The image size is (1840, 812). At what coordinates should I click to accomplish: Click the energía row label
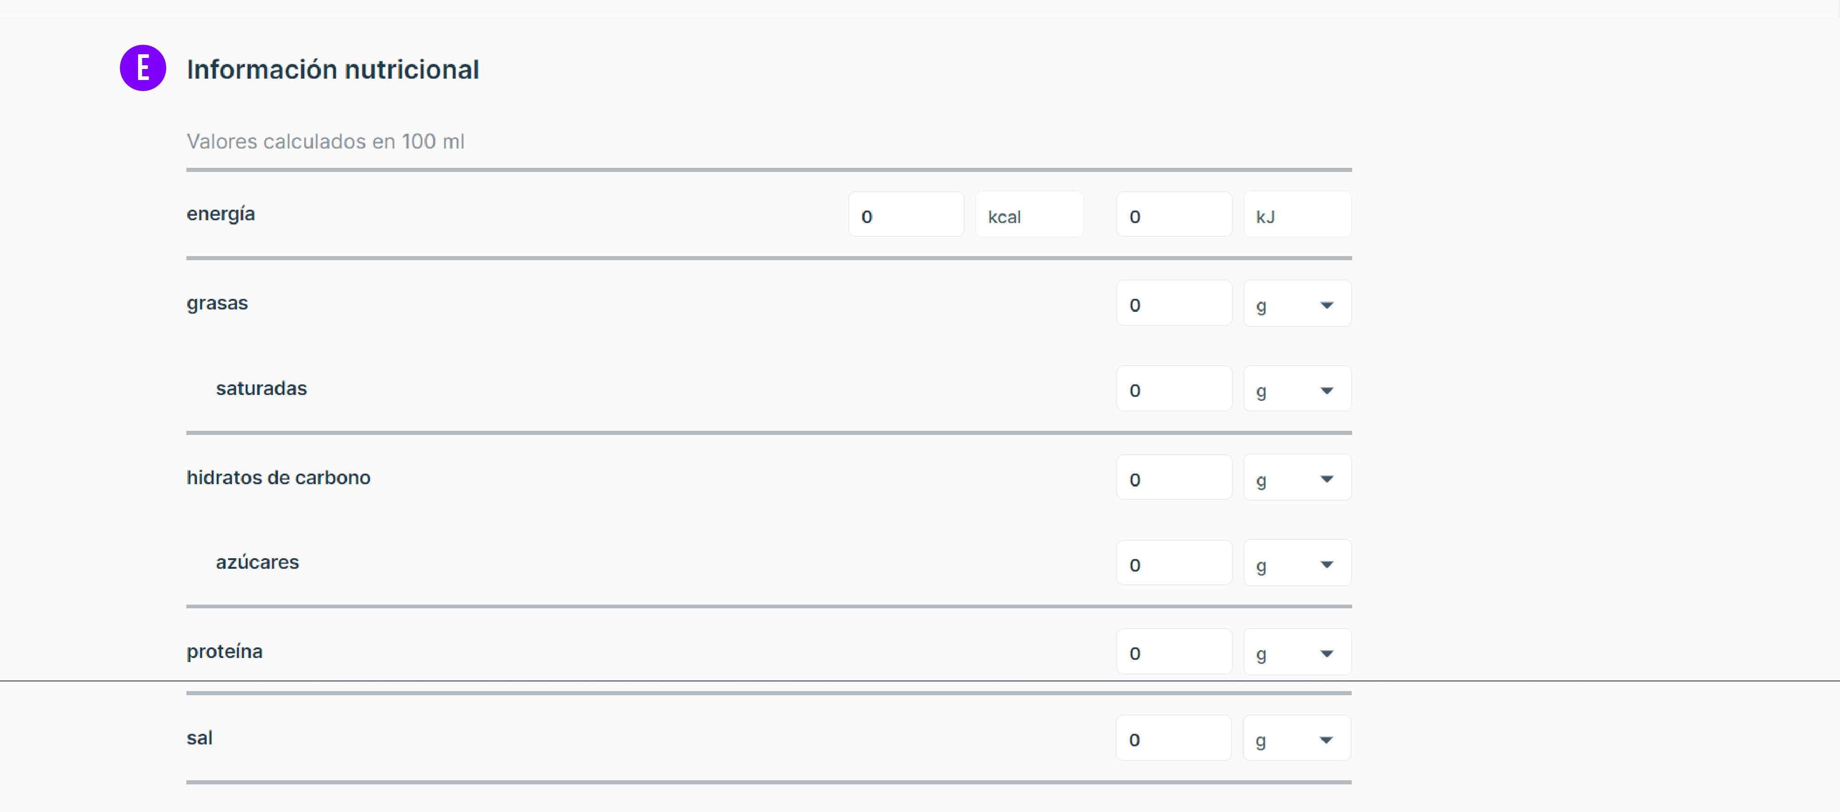[x=221, y=214]
